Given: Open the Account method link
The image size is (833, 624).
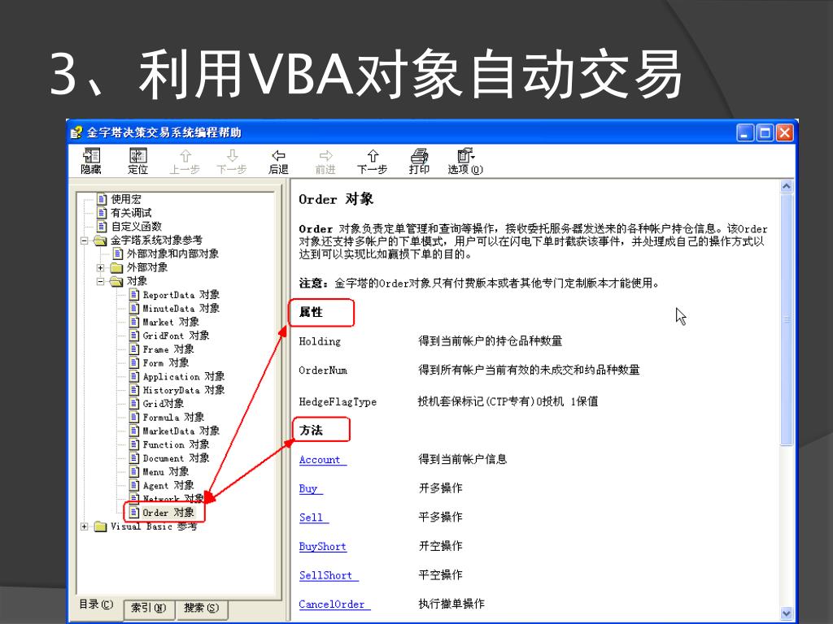Looking at the screenshot, I should [322, 460].
